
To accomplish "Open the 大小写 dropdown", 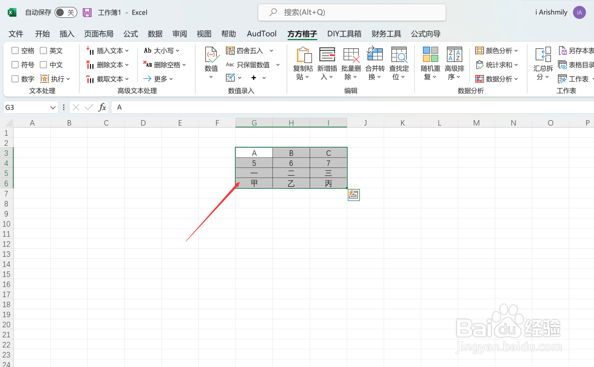I will 178,50.
